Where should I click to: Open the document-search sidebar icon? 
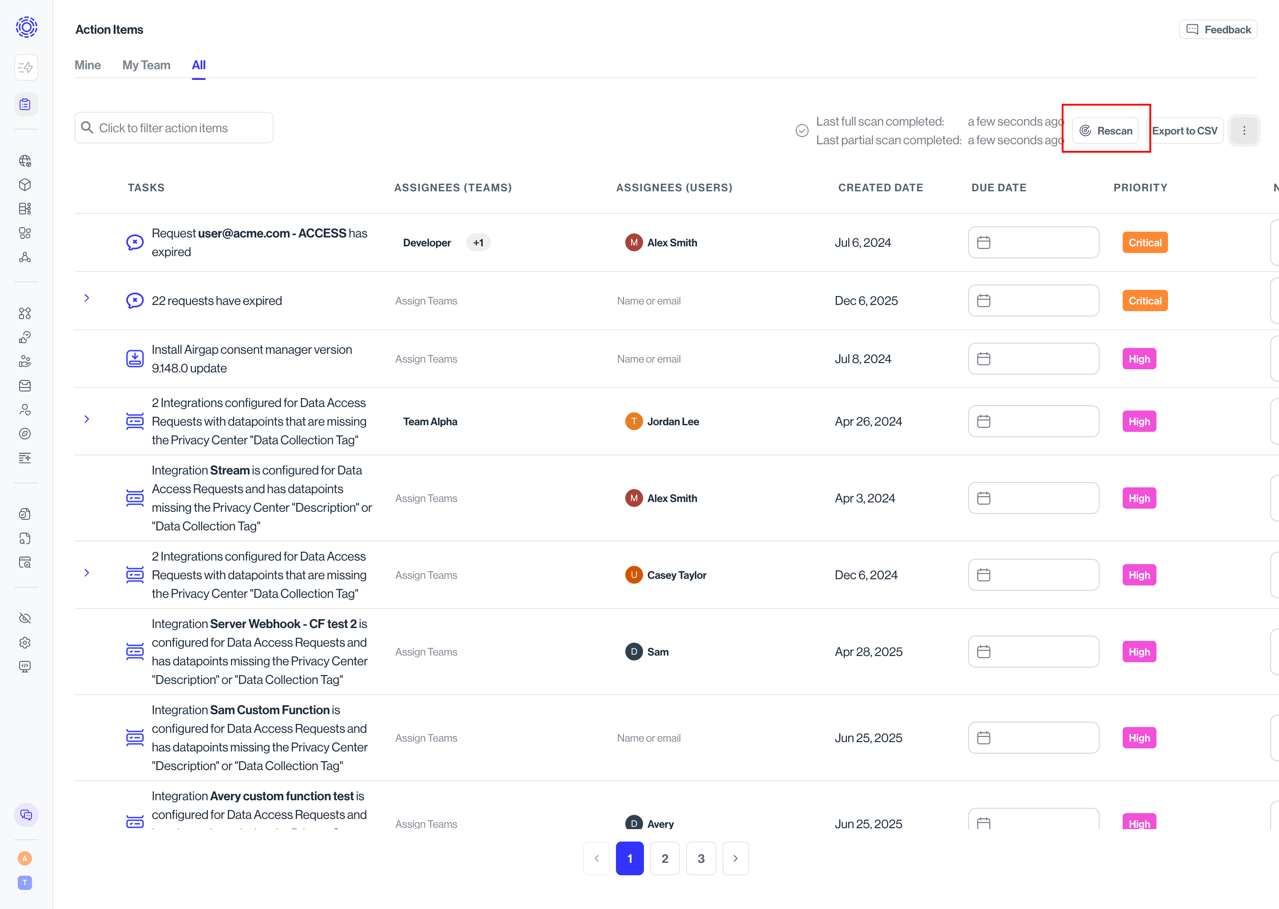[x=24, y=538]
